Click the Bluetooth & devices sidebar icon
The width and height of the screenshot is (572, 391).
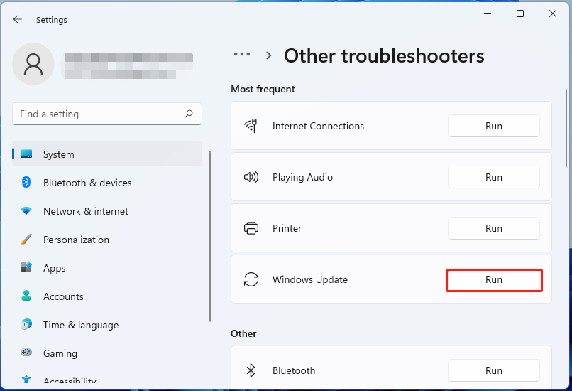(x=26, y=182)
